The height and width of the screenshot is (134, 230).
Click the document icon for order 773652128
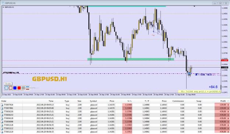tap(2, 125)
